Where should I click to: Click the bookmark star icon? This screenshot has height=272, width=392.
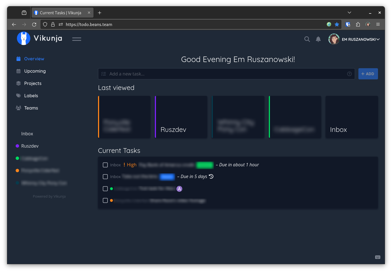point(337,24)
